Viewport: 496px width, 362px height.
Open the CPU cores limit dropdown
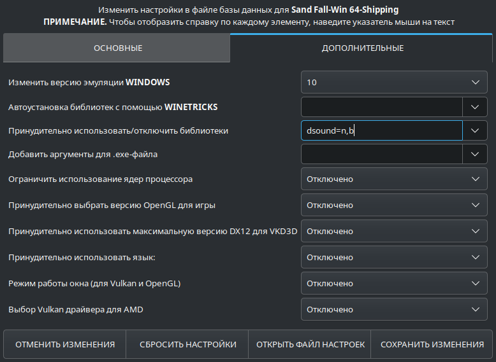(x=394, y=179)
